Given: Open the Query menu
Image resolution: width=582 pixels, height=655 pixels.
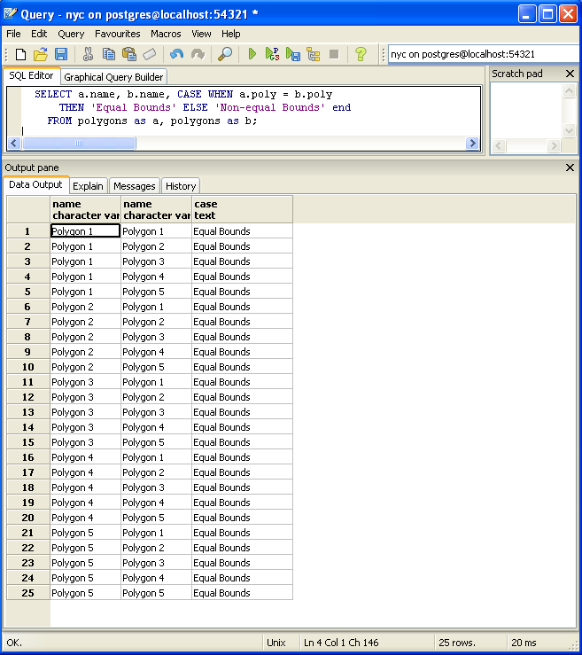Looking at the screenshot, I should pos(71,34).
